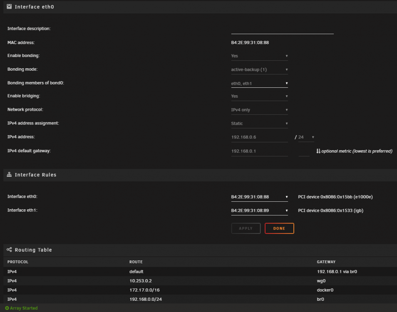
Task: Click the 'Routing Table' section title
Action: click(x=33, y=250)
